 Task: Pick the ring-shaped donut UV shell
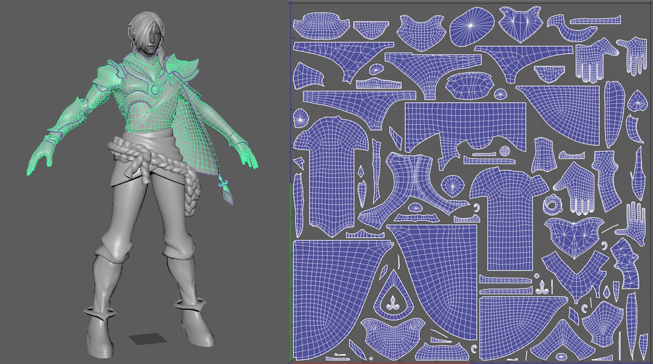tap(552, 205)
